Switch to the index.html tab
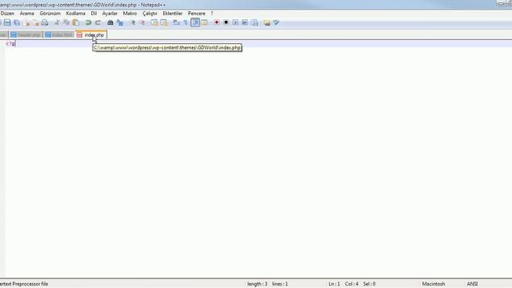The width and height of the screenshot is (512, 288). click(x=59, y=35)
